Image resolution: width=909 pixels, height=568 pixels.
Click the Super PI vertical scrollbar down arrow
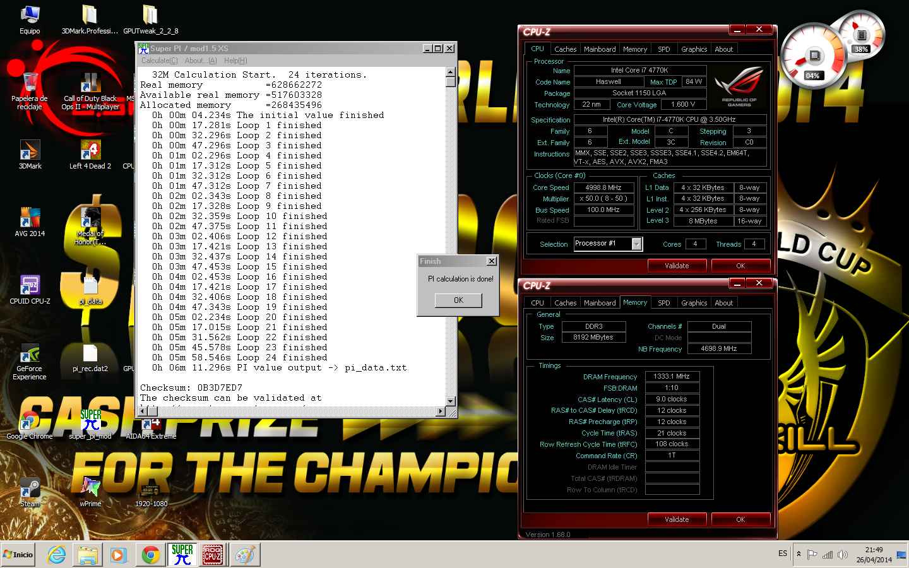tap(451, 401)
